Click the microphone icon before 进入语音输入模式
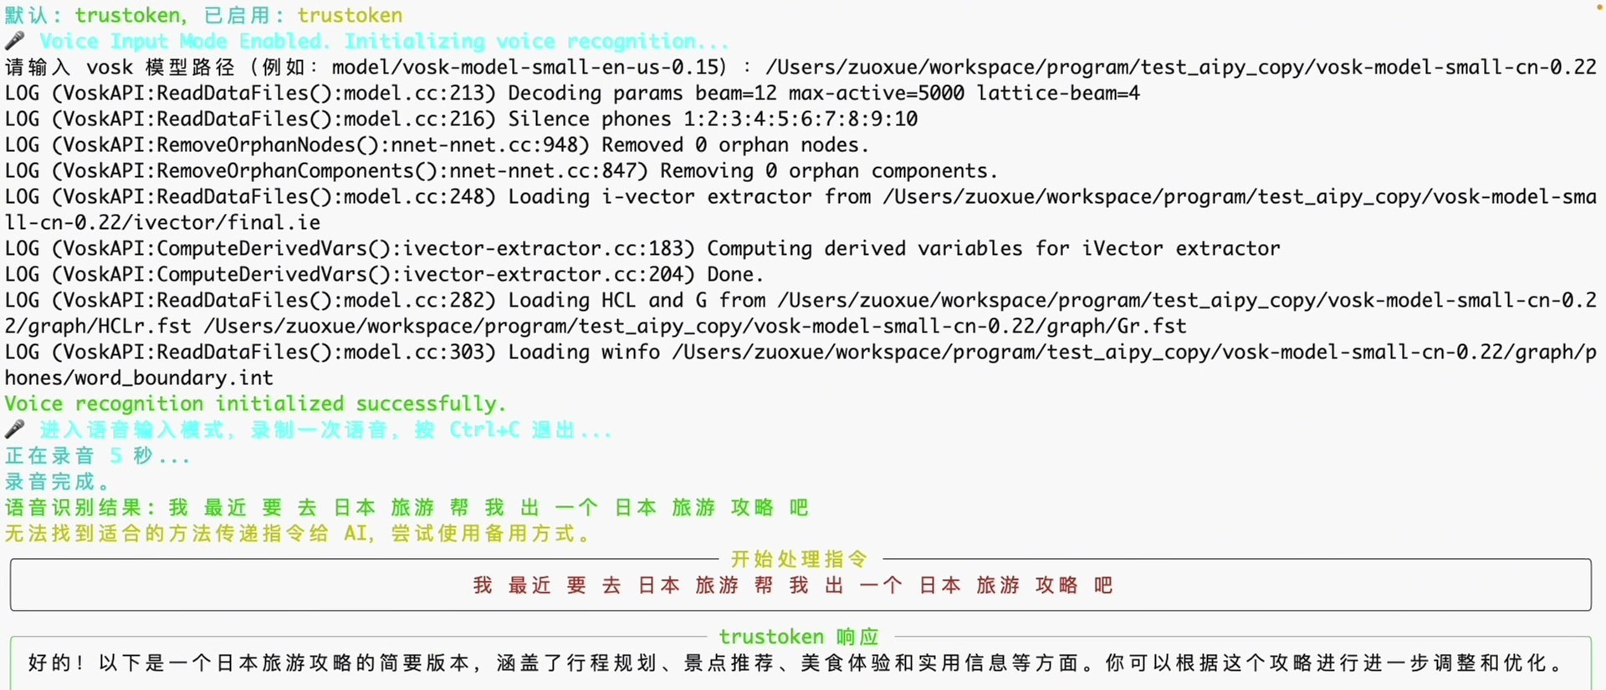Screen dimensions: 1606x690 pyautogui.click(x=15, y=429)
